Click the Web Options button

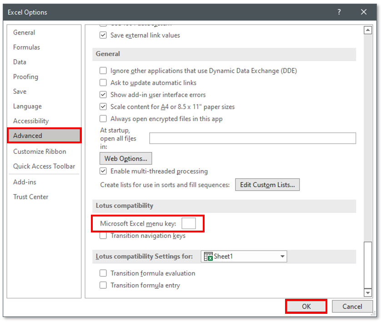pos(125,159)
